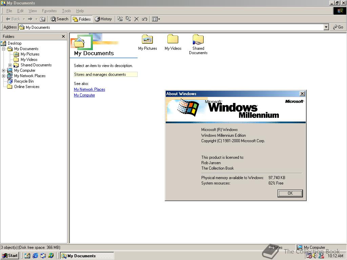Open the History pane from the toolbar
This screenshot has width=347, height=260.
(x=103, y=19)
